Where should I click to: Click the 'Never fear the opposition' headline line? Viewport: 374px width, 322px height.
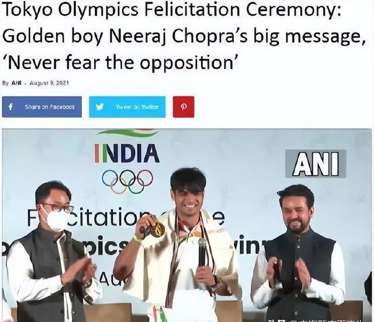click(121, 61)
